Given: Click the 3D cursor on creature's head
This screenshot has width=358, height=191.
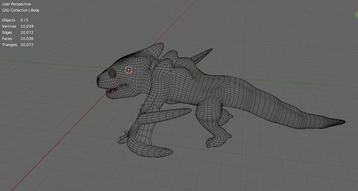Looking at the screenshot, I should click(x=129, y=70).
